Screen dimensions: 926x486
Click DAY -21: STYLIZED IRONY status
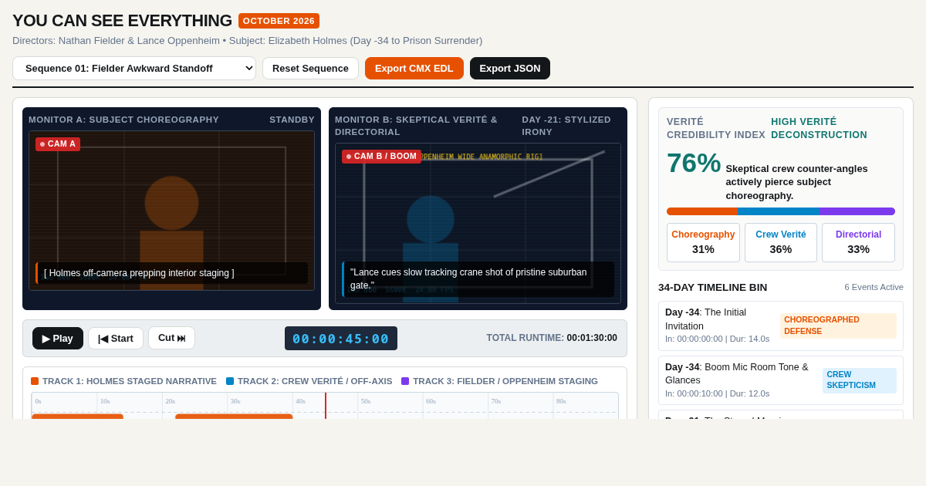pos(566,126)
